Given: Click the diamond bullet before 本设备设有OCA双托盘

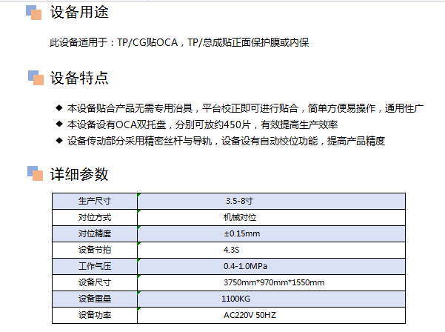Looking at the screenshot, I should coord(59,124).
